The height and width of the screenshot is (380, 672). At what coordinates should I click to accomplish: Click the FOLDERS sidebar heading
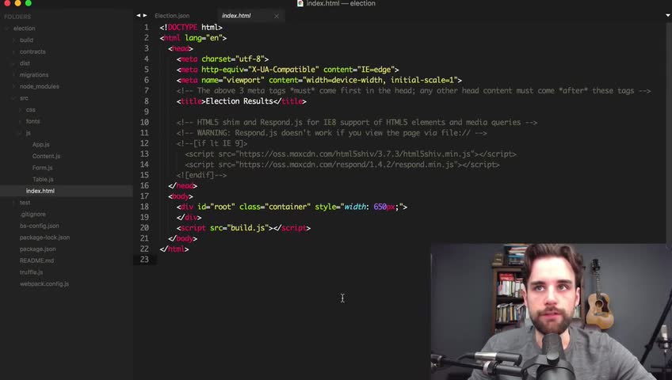click(x=17, y=17)
